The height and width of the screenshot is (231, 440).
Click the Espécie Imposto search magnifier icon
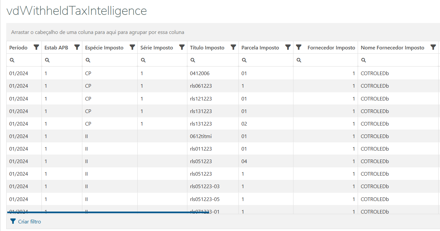[88, 60]
